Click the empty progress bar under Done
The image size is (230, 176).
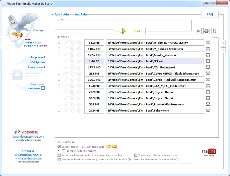85,31
